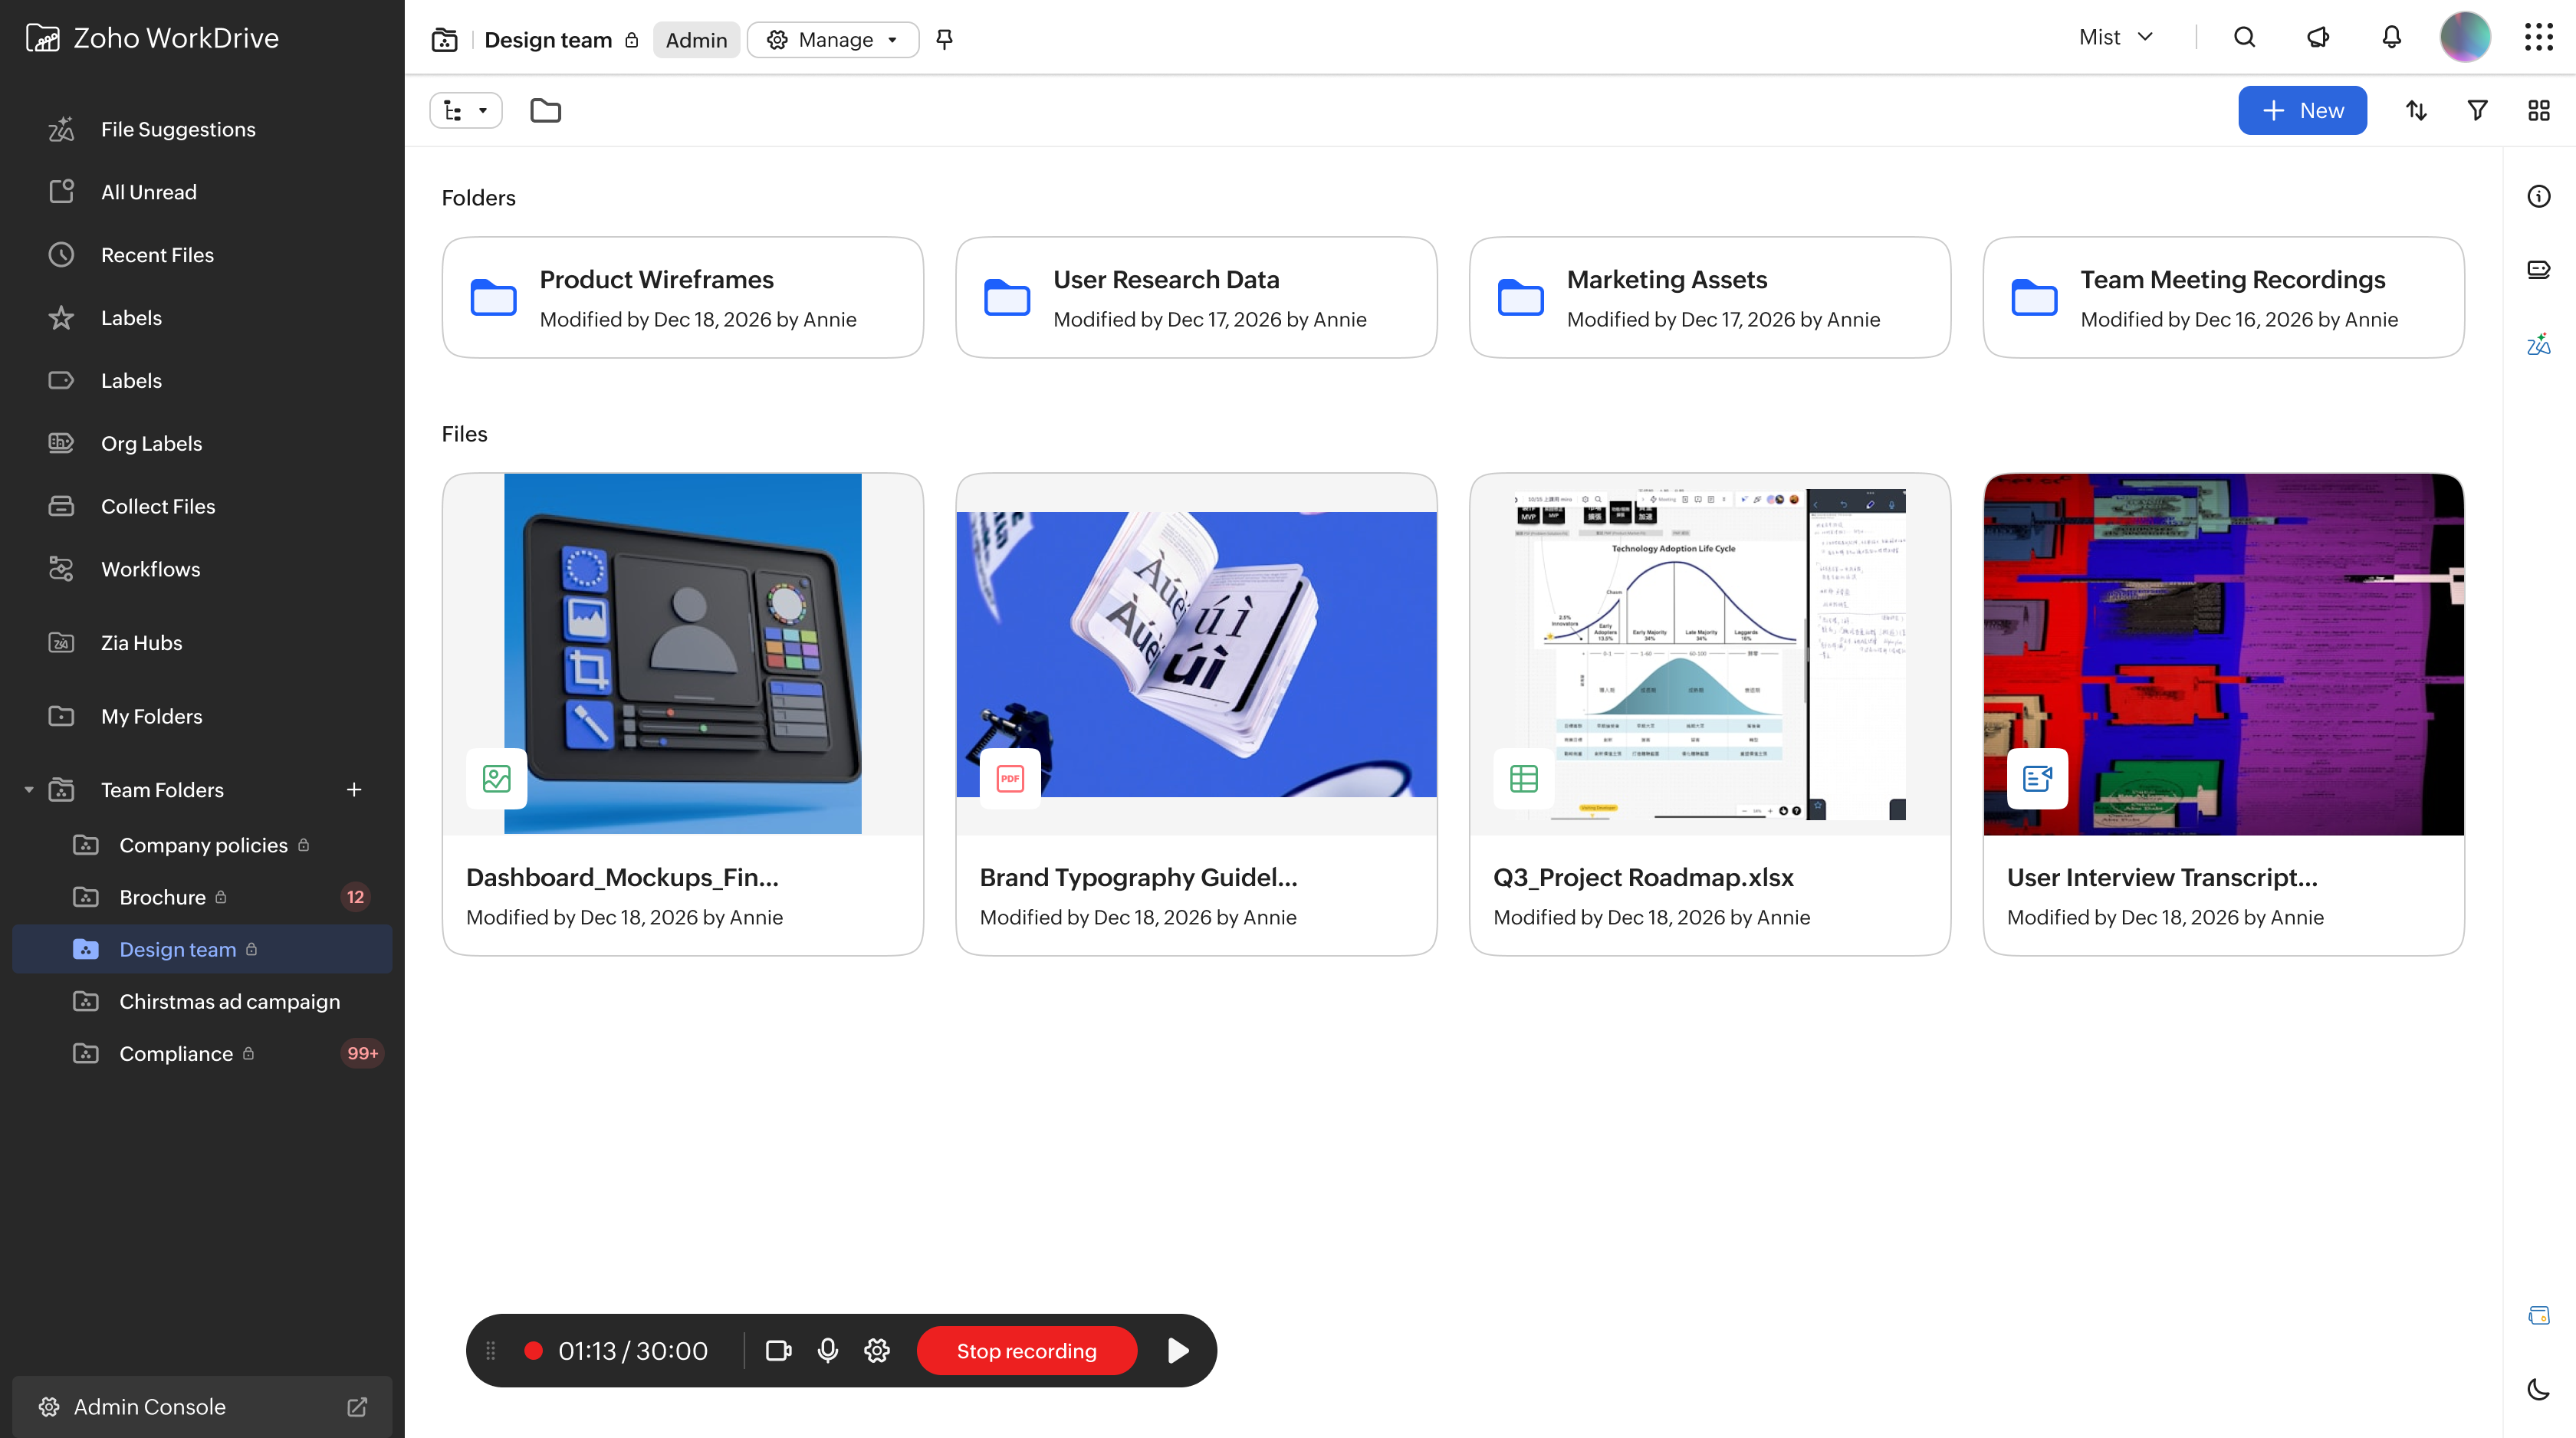Viewport: 2576px width, 1438px height.
Task: Open the Marketing Assets folder
Action: 1710,297
